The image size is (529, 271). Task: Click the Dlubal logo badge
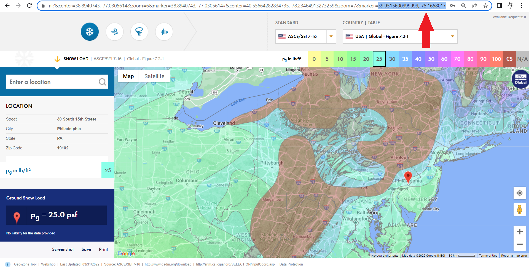click(520, 79)
